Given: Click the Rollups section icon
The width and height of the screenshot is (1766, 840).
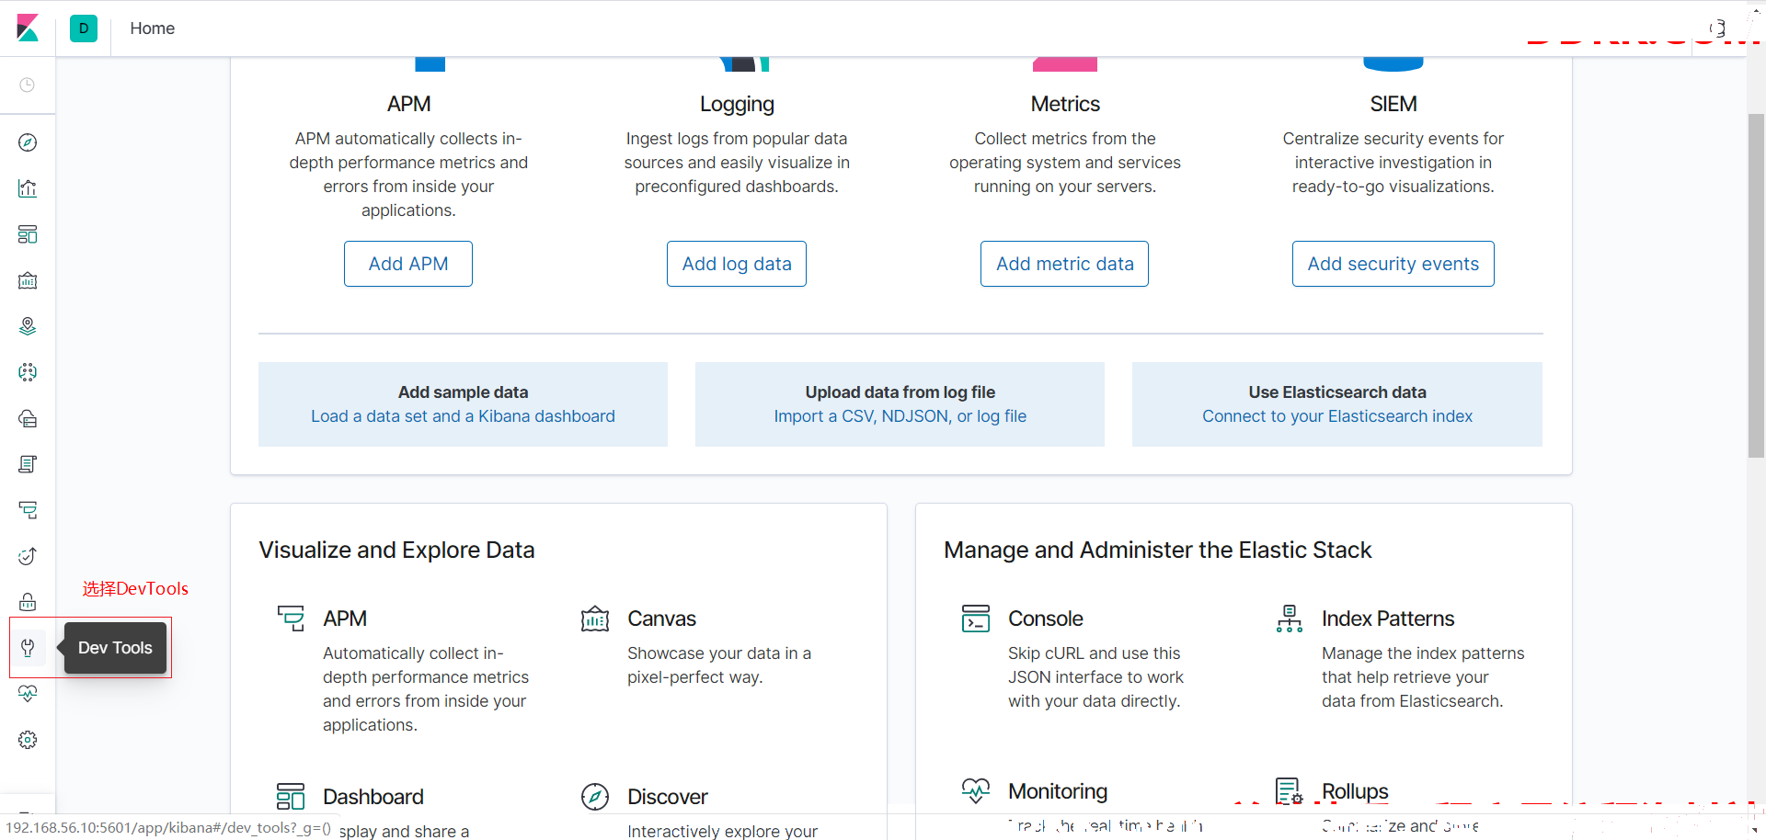Looking at the screenshot, I should pyautogui.click(x=1290, y=790).
